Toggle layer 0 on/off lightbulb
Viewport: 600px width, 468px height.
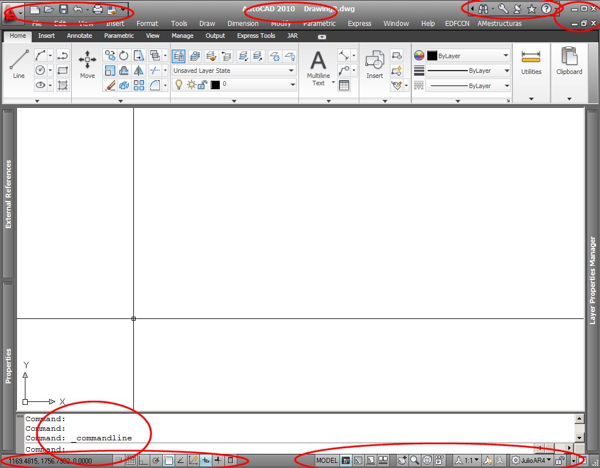point(179,85)
